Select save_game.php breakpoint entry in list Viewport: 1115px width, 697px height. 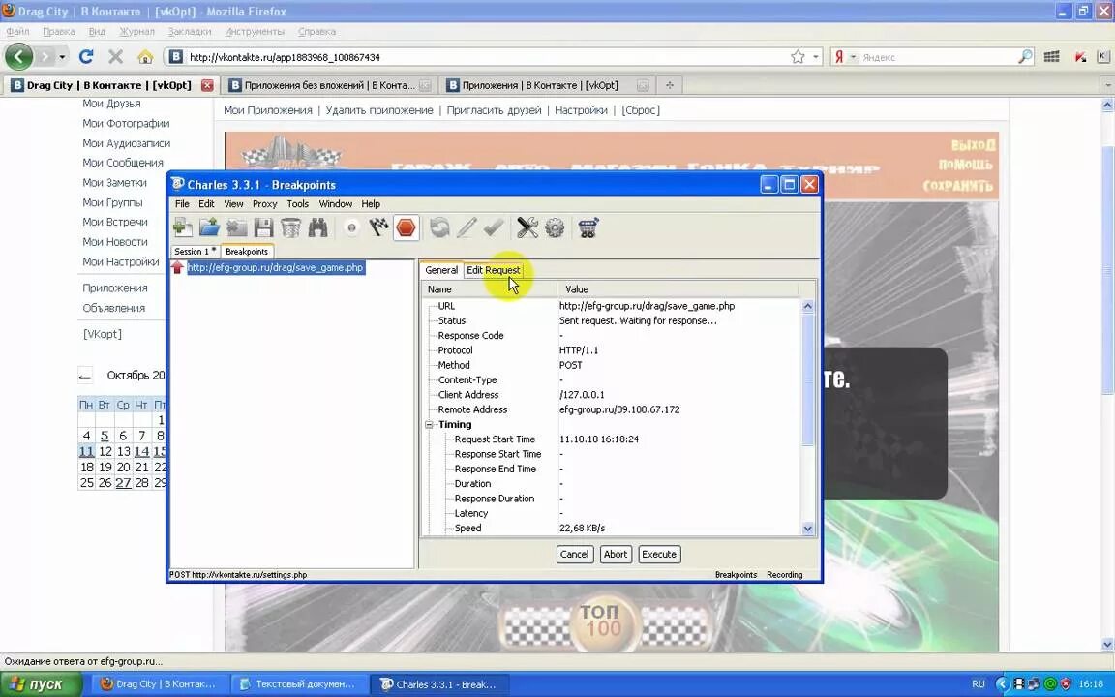(275, 267)
